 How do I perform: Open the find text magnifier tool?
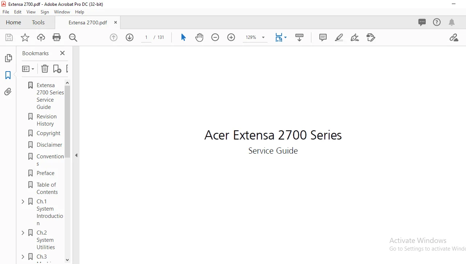(73, 37)
